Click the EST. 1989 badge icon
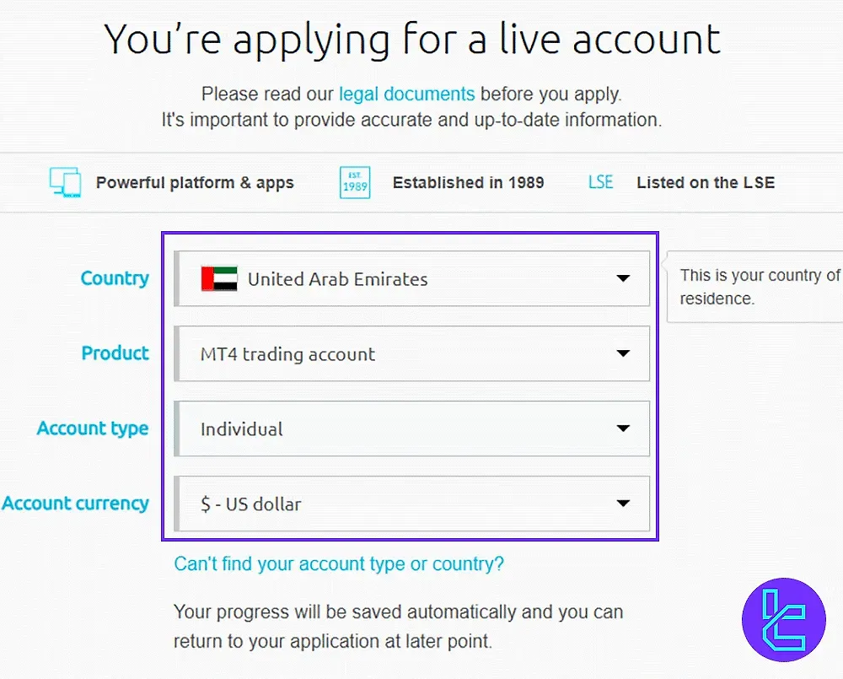 coord(354,182)
